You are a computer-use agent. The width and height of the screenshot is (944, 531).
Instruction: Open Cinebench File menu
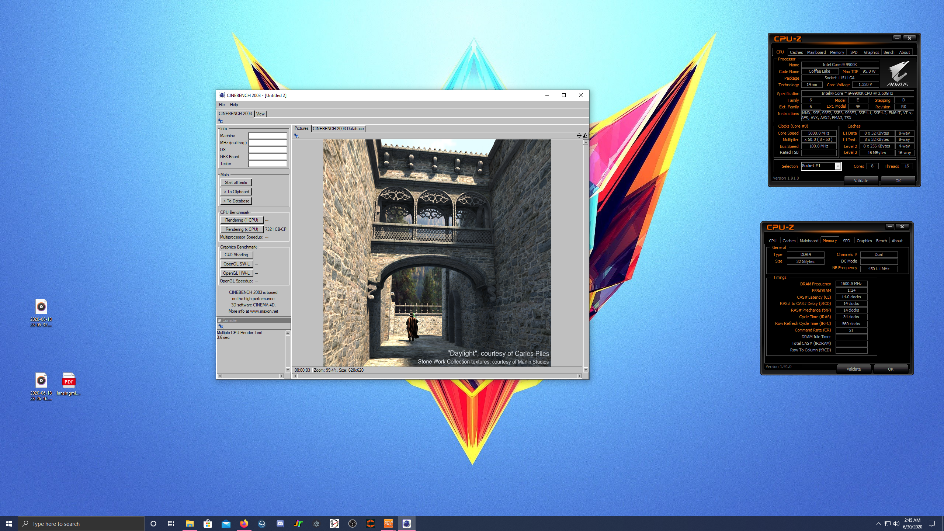[222, 105]
